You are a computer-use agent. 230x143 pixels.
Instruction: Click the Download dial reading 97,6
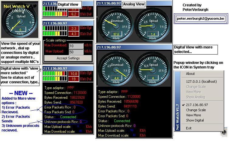116,26
